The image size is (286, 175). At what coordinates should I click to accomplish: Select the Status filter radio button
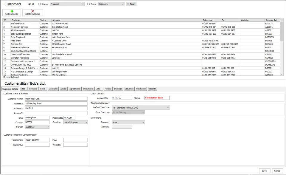click(x=39, y=4)
